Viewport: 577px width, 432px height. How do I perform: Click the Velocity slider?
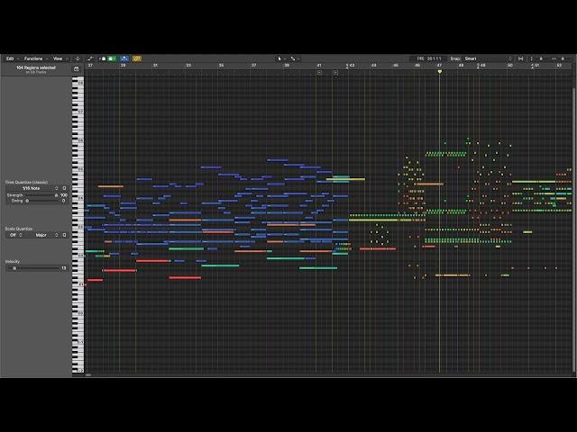[x=34, y=268]
